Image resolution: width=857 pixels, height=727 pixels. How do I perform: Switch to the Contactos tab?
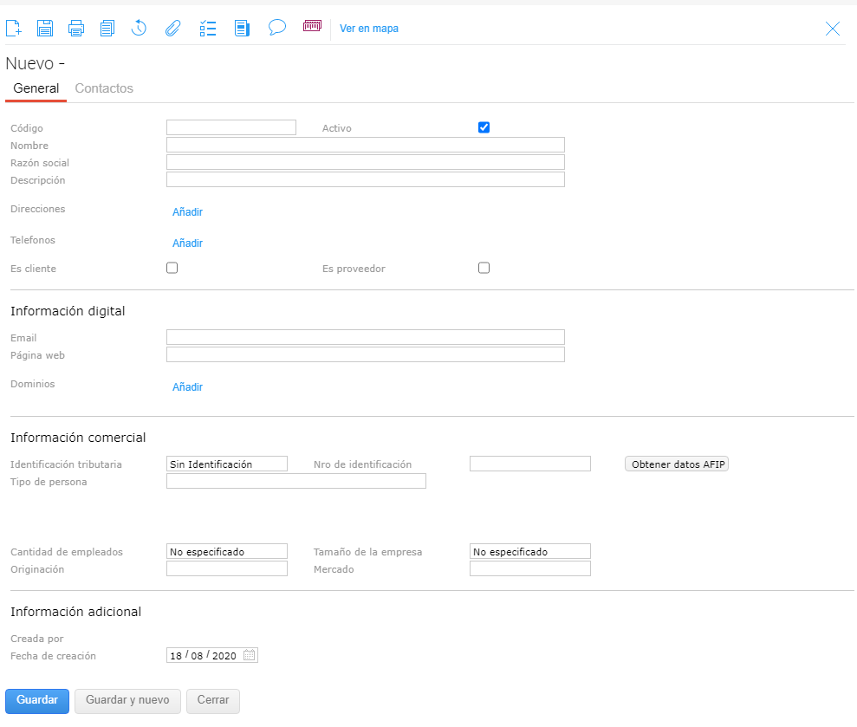click(104, 88)
